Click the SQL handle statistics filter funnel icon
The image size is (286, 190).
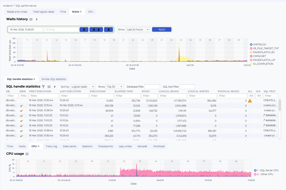[x=43, y=87]
